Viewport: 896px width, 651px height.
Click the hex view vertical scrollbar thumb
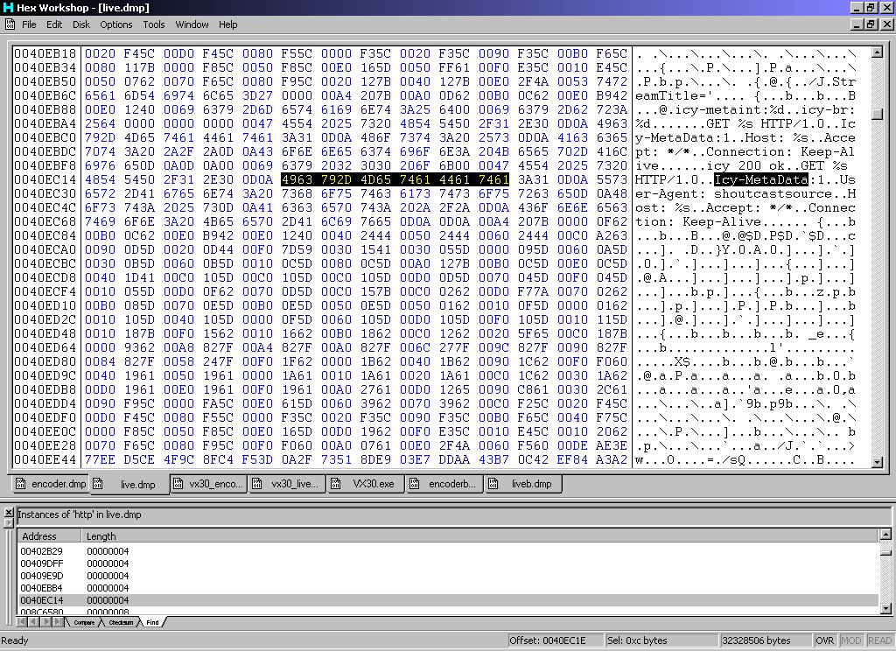(x=877, y=114)
